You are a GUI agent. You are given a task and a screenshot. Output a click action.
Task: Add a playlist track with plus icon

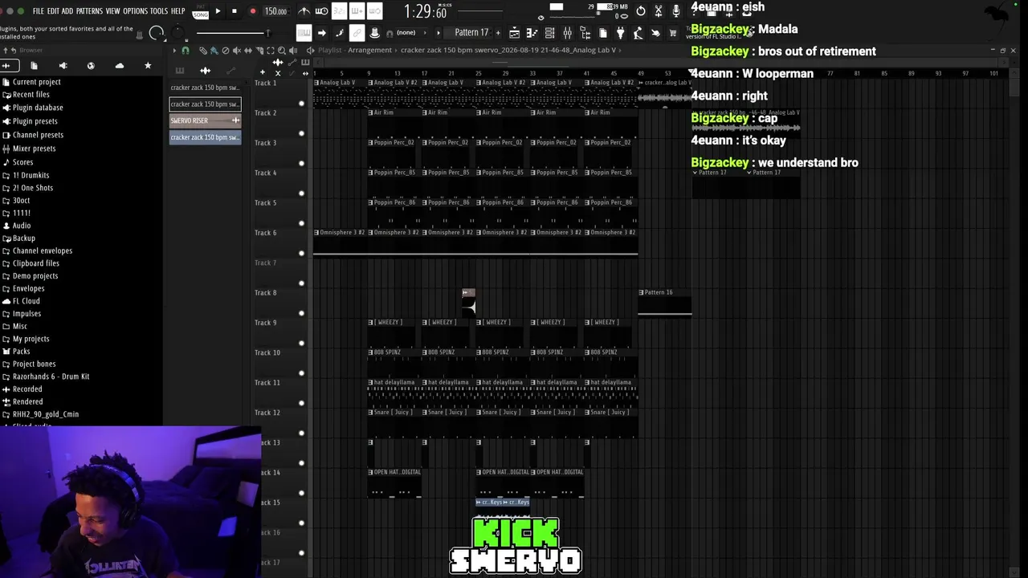262,72
